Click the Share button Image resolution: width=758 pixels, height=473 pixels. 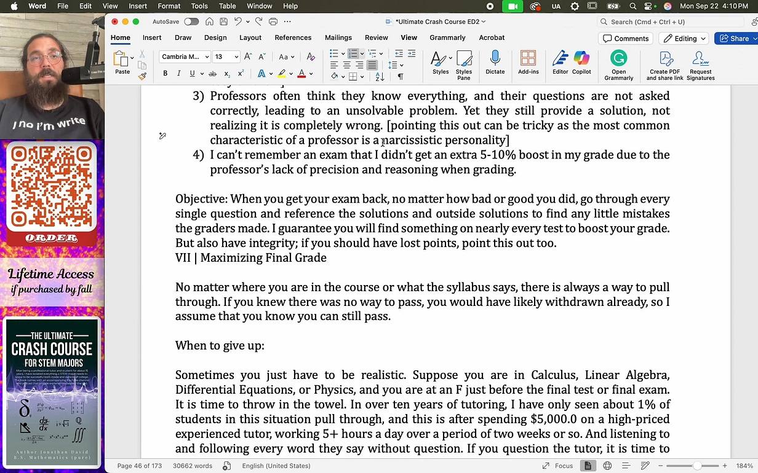point(735,38)
